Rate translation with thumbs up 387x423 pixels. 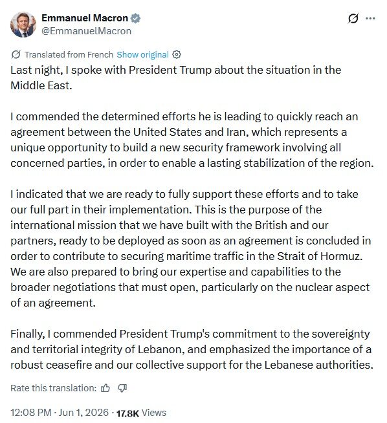point(105,388)
